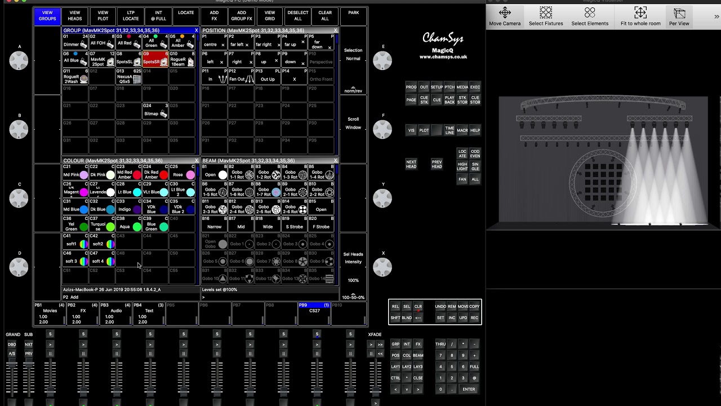Toggle the BLND blind mode button
This screenshot has height=406, width=721.
407,317
